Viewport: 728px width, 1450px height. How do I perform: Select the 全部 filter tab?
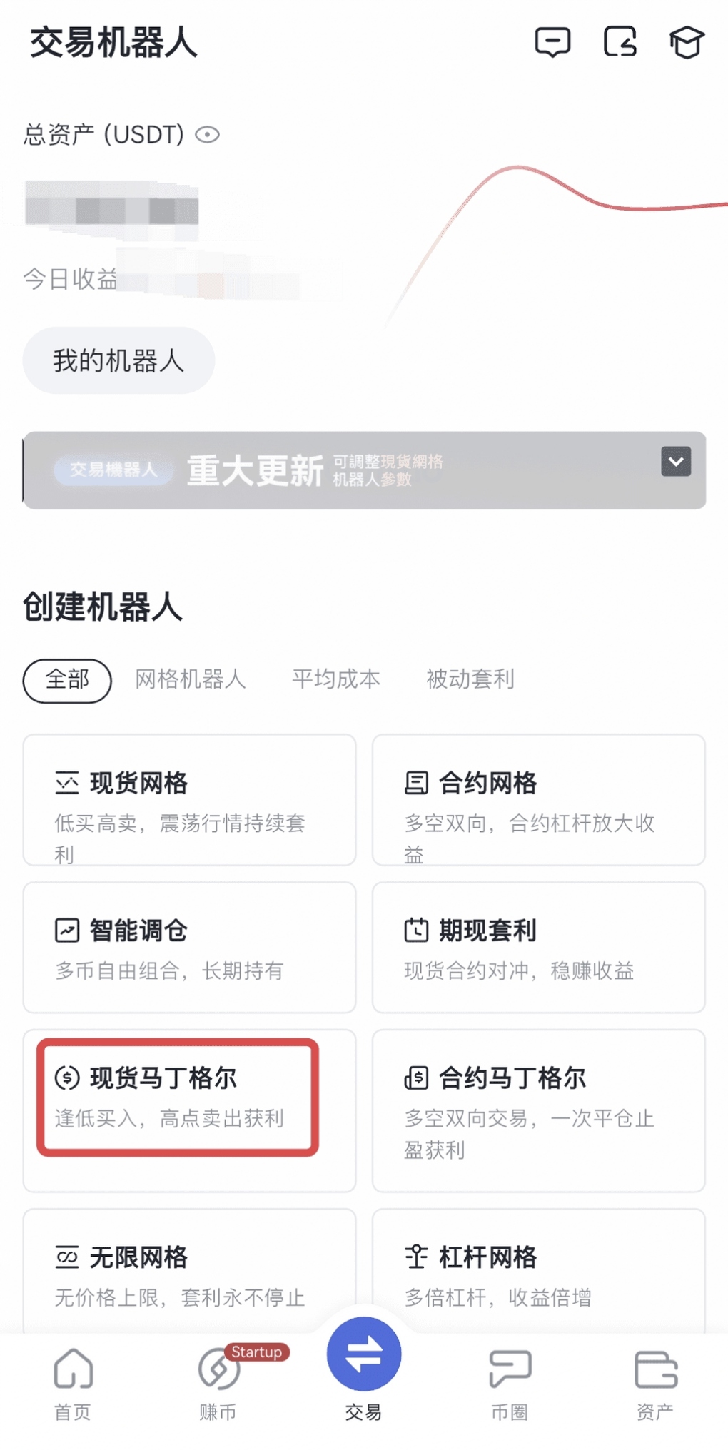pos(67,680)
